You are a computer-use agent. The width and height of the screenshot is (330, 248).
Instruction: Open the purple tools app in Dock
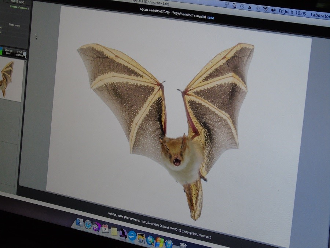[x=96, y=227]
